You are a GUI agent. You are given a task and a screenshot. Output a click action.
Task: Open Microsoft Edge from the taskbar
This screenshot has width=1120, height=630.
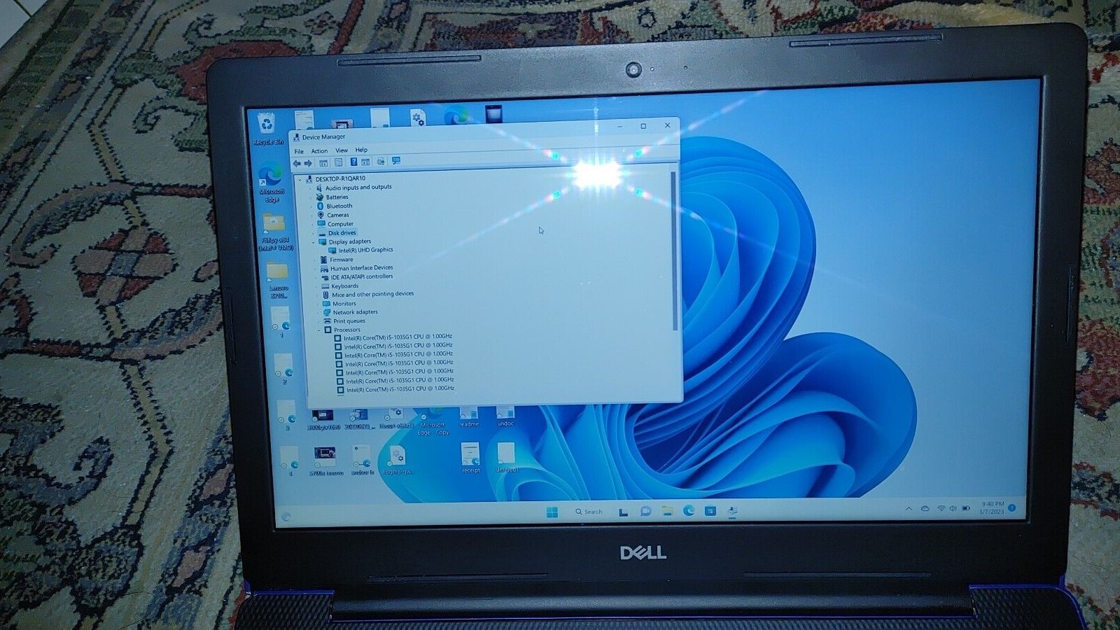pyautogui.click(x=689, y=510)
